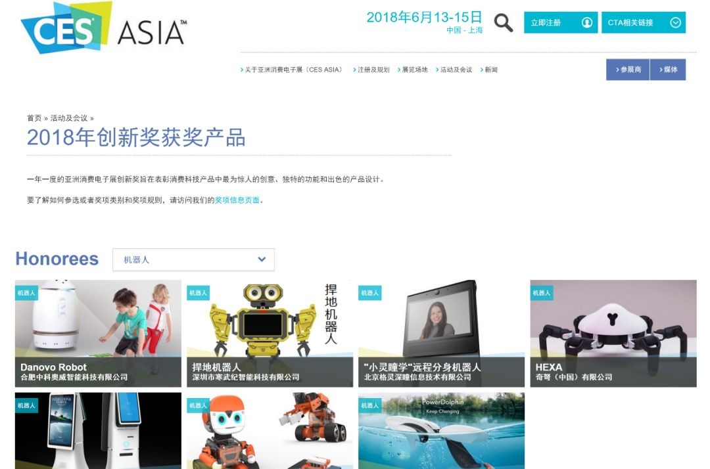
Task: Click 奇弩（中国）有限公司 company name
Action: click(574, 377)
